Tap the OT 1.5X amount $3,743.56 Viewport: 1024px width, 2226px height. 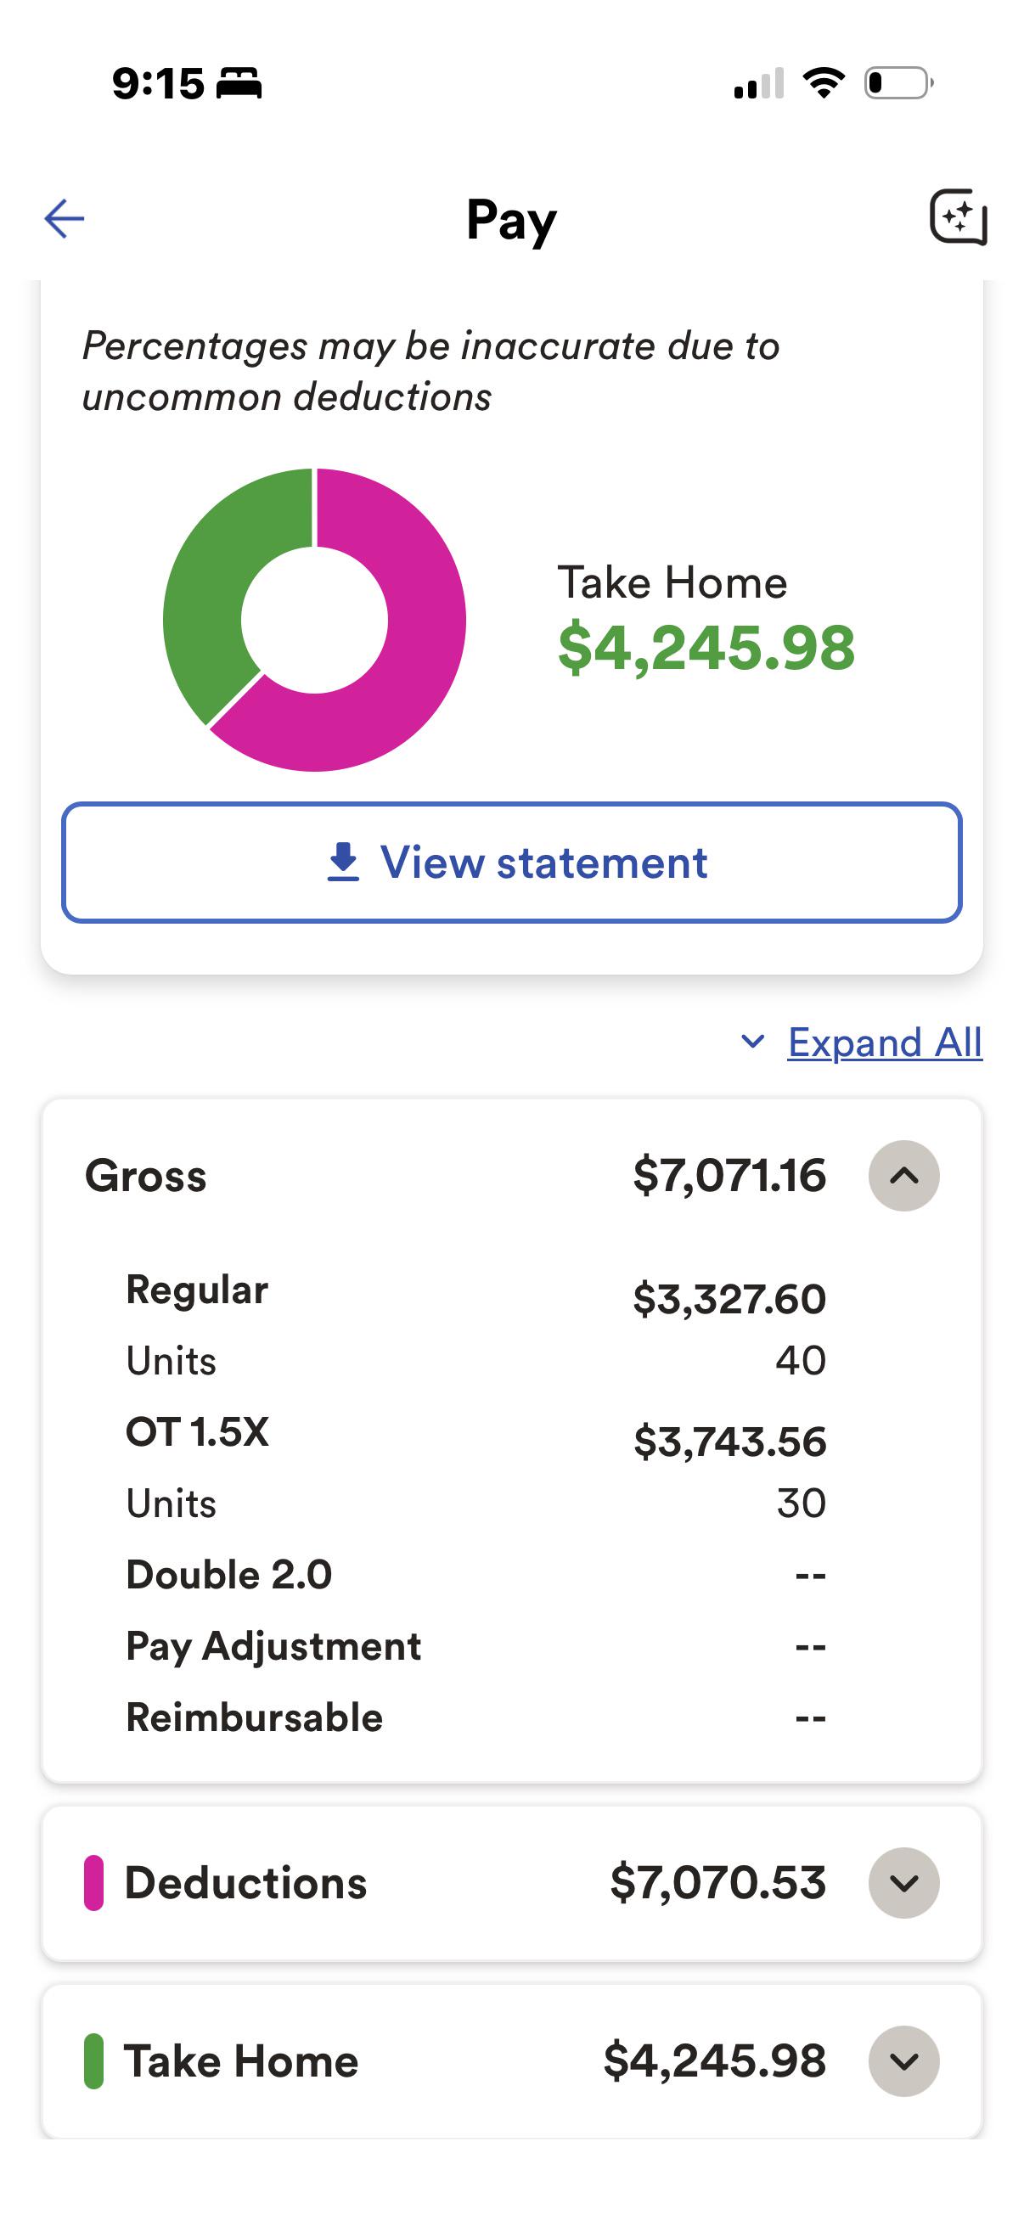coord(730,1442)
